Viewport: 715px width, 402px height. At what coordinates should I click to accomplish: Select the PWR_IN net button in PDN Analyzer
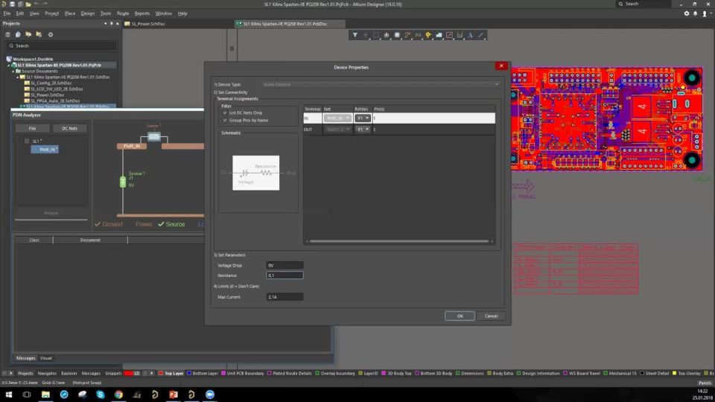point(45,149)
